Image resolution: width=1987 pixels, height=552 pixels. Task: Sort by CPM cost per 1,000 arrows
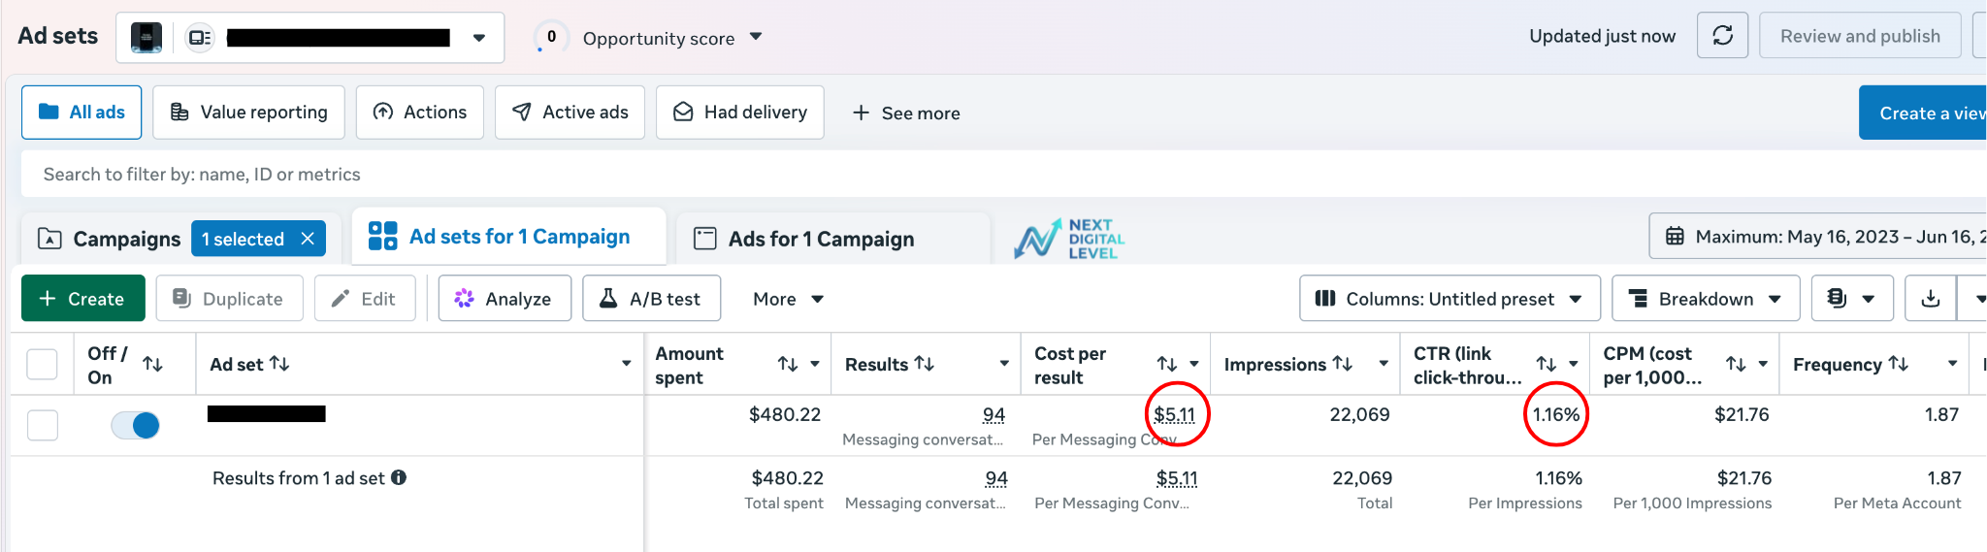tap(1736, 364)
